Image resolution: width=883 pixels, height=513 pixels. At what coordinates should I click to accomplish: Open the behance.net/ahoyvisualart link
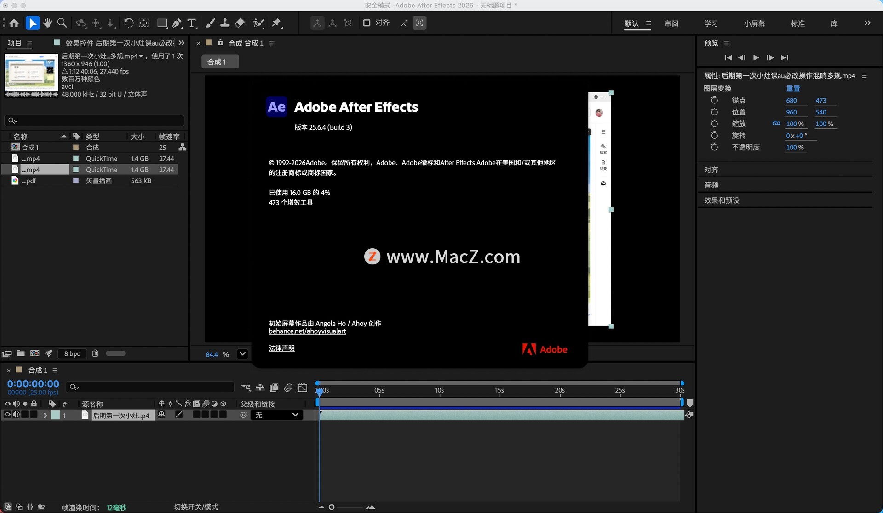pos(307,331)
